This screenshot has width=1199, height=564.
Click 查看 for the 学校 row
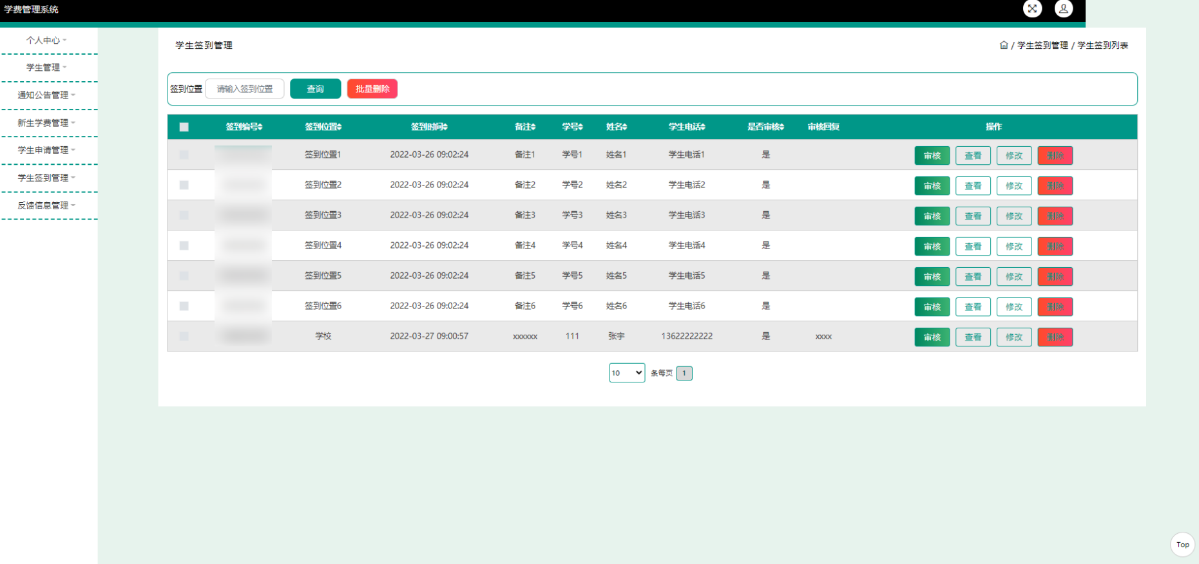pyautogui.click(x=973, y=337)
